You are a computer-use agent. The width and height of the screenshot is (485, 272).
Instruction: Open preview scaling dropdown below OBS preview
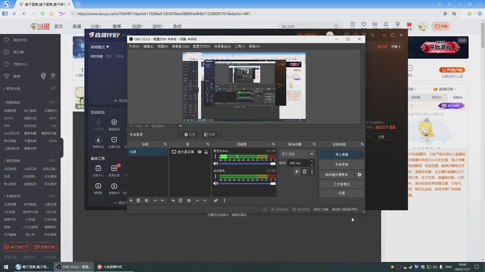180,126
